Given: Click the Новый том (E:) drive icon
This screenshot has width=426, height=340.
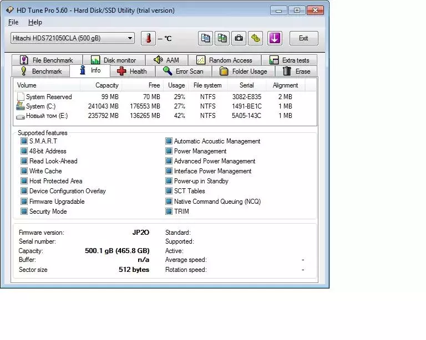Looking at the screenshot, I should pos(21,117).
